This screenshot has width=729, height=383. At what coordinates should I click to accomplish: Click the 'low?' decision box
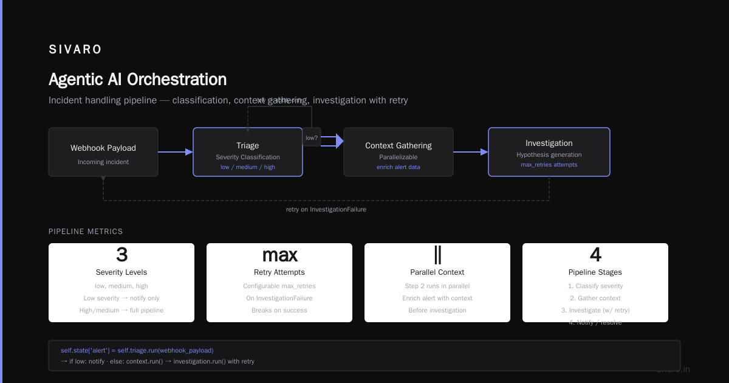[312, 137]
